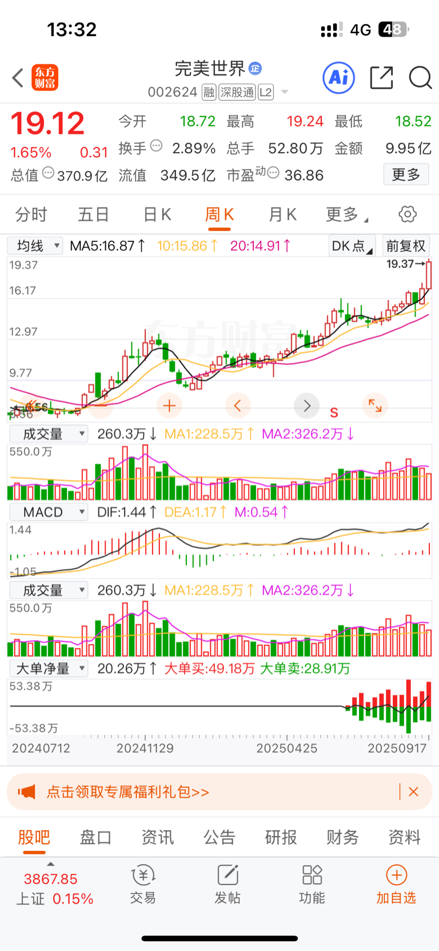The height and width of the screenshot is (951, 439).
Task: Open the Ai assistant icon
Action: (x=339, y=77)
